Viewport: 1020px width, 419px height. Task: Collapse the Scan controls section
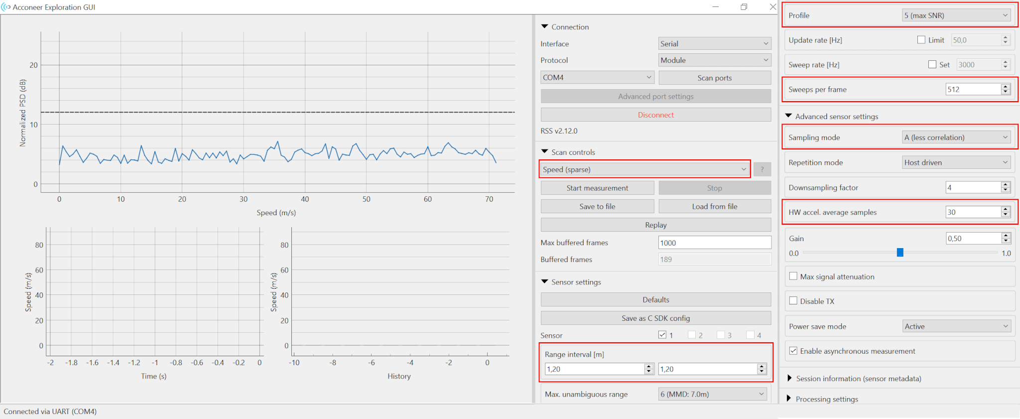point(545,151)
